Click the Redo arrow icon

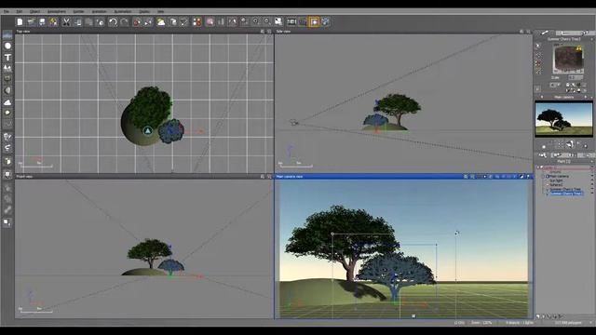coord(124,22)
